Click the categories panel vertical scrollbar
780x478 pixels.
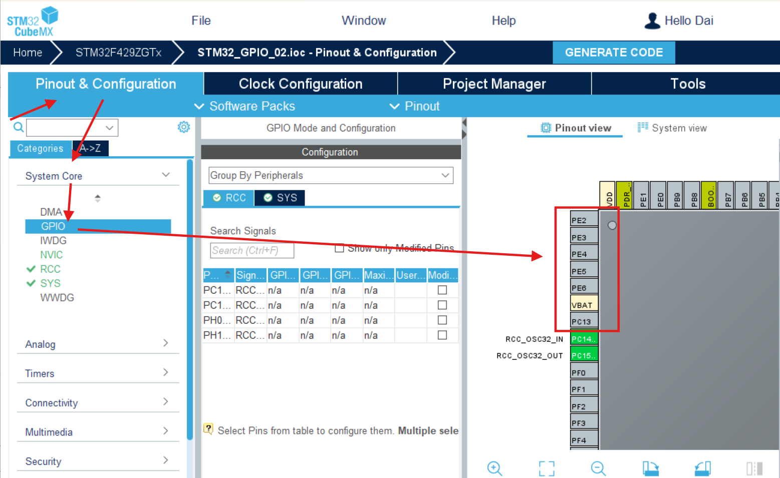pos(190,300)
